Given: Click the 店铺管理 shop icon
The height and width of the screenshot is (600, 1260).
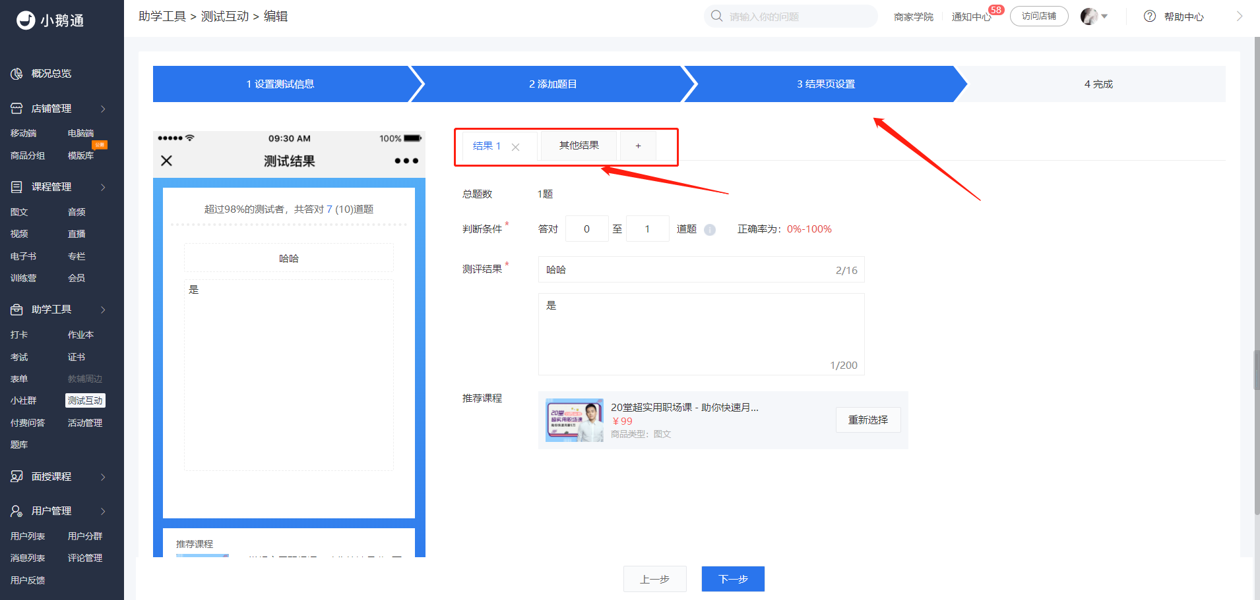Looking at the screenshot, I should 17,109.
